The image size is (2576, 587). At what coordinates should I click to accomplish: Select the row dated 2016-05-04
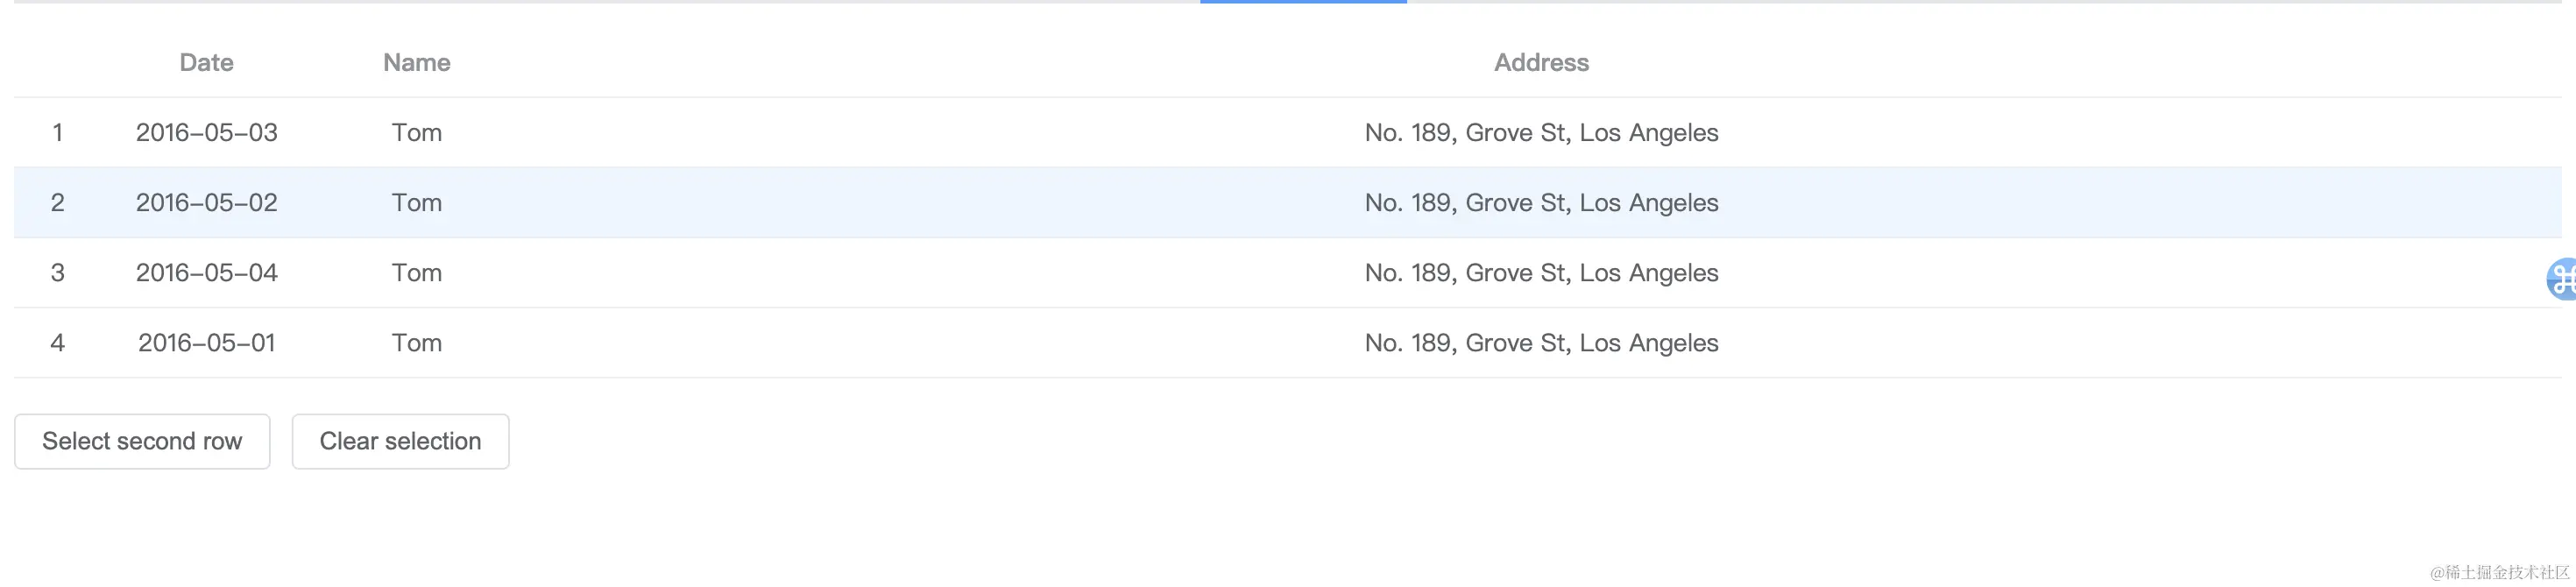tap(206, 272)
